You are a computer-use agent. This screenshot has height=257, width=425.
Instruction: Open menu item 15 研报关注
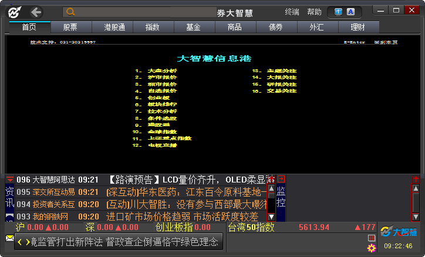(x=274, y=84)
